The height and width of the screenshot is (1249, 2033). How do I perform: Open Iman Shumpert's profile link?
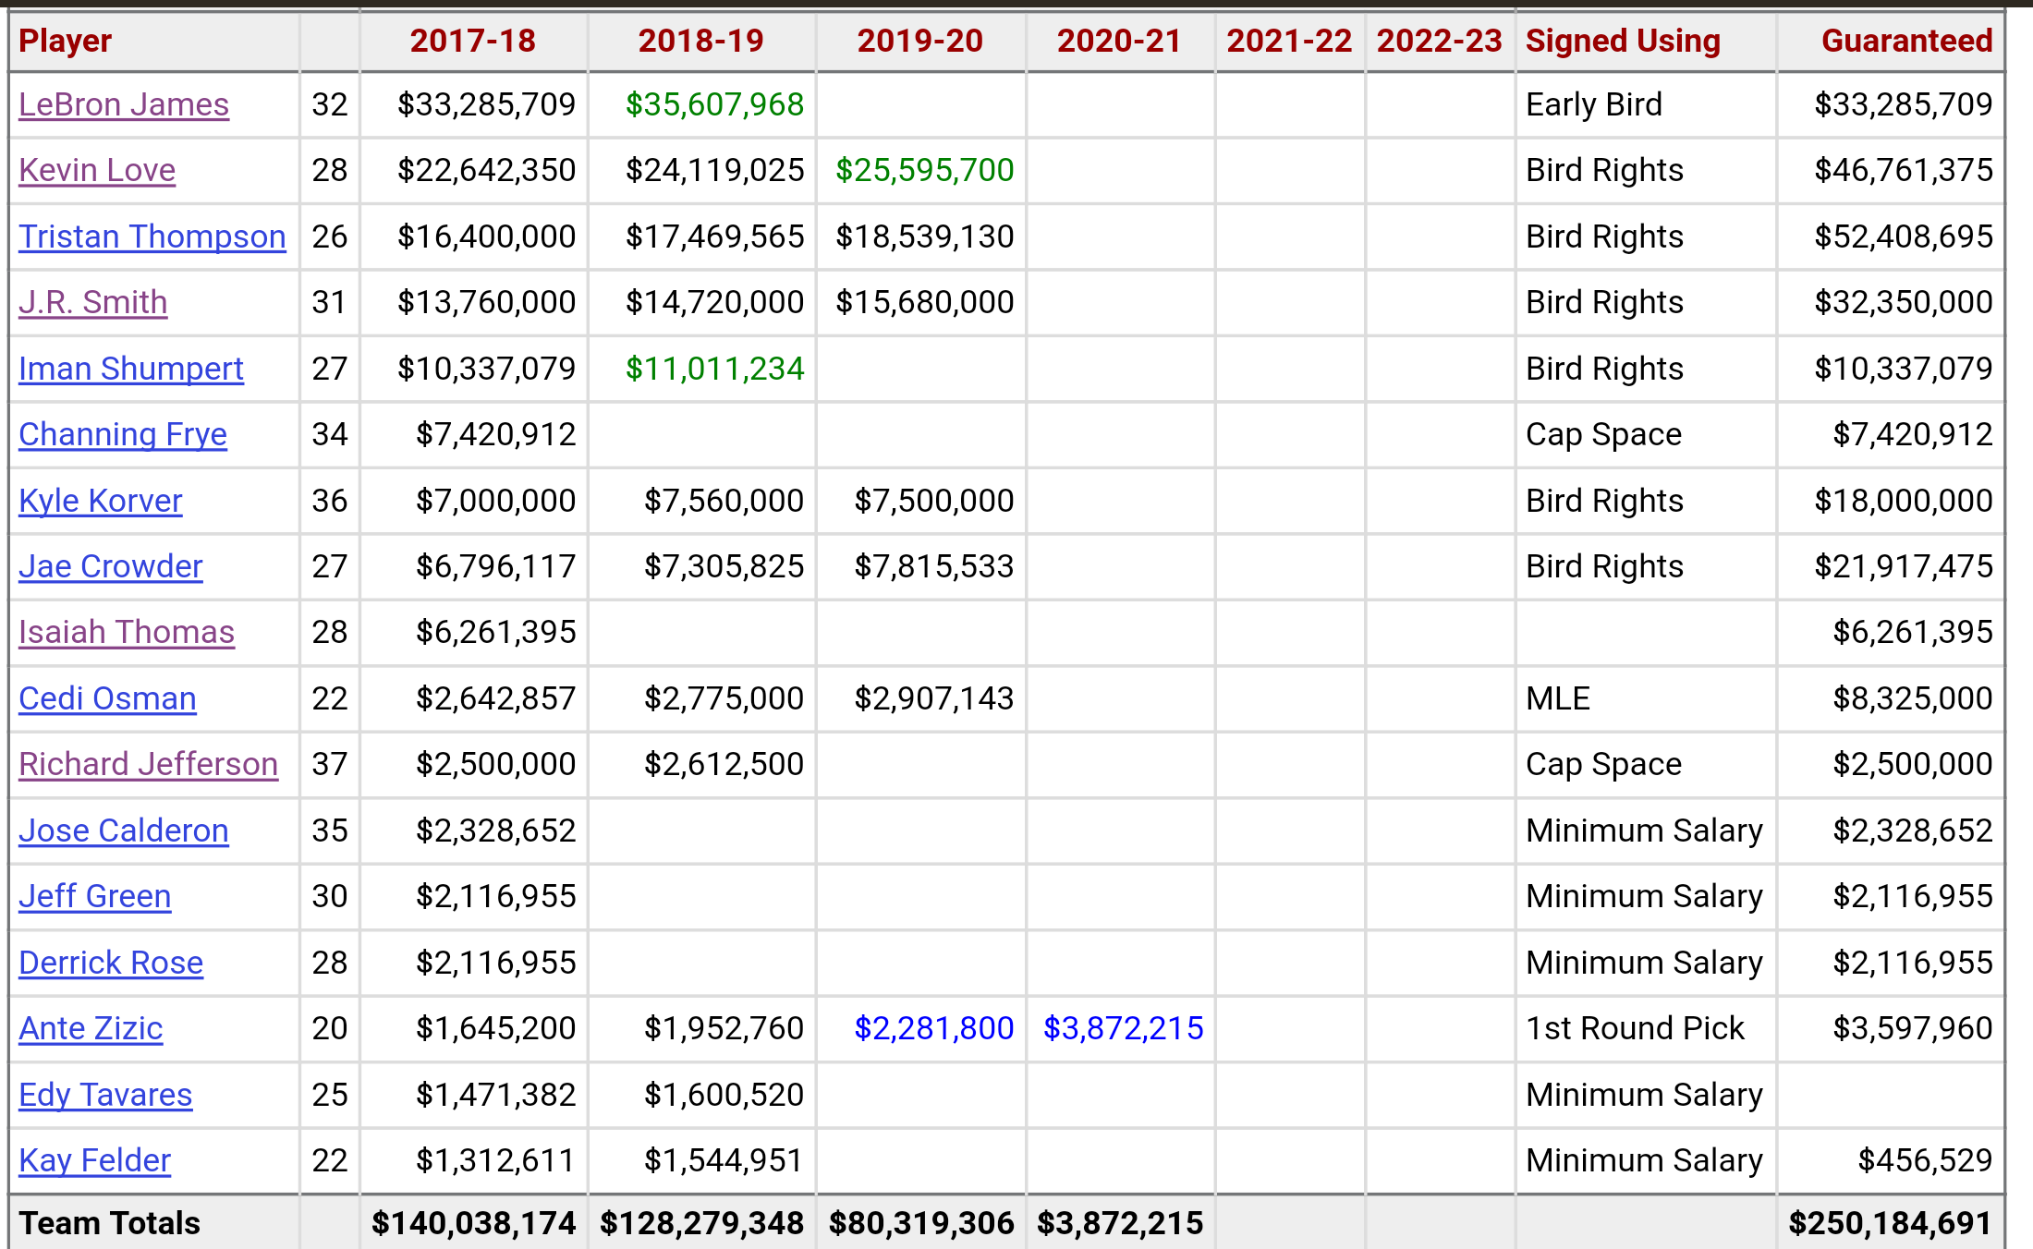[130, 369]
